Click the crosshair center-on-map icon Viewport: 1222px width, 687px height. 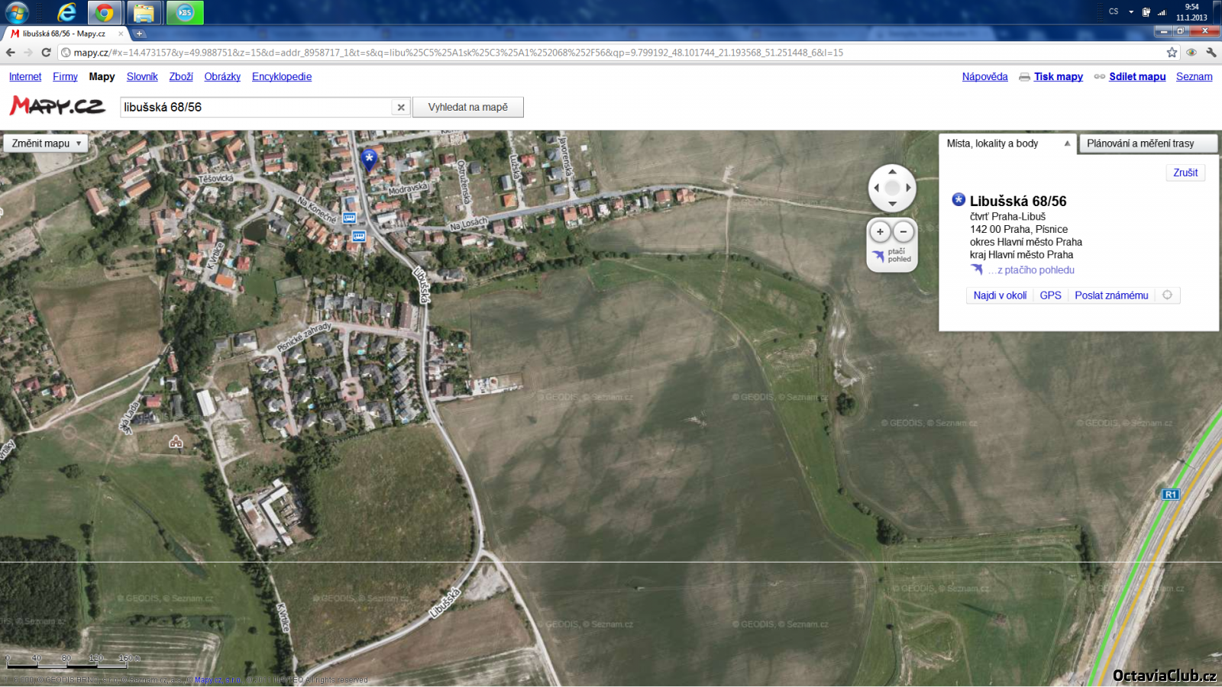[x=1167, y=295]
